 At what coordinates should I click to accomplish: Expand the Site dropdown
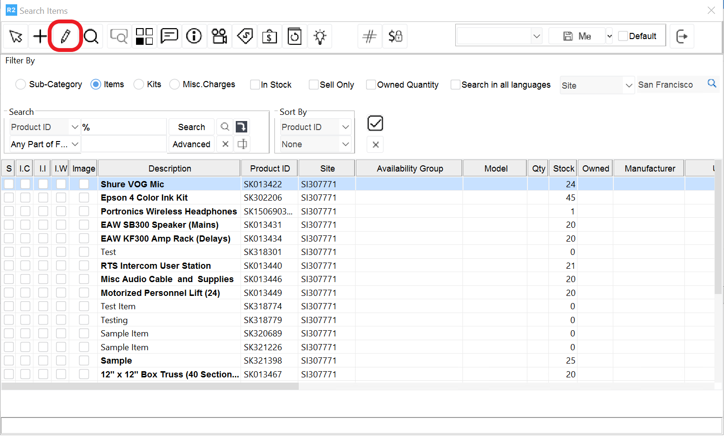[629, 85]
